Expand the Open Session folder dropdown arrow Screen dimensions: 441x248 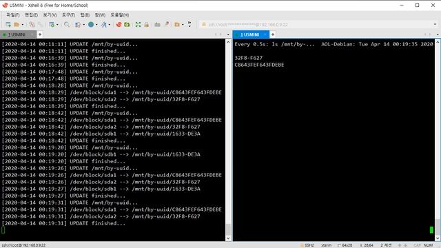[23, 25]
